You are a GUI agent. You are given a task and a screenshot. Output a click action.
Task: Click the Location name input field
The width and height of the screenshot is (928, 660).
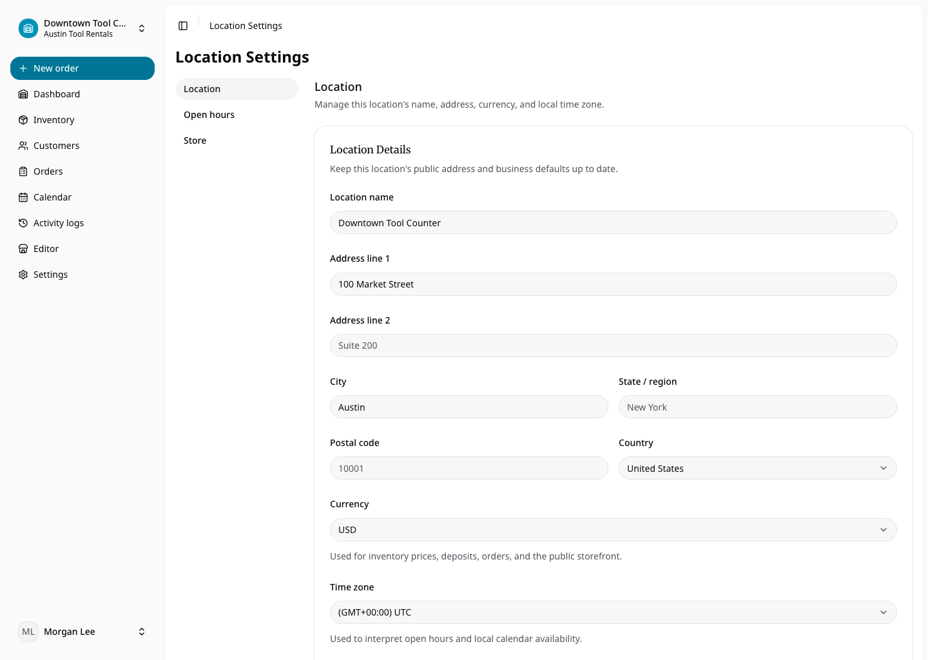coord(613,222)
